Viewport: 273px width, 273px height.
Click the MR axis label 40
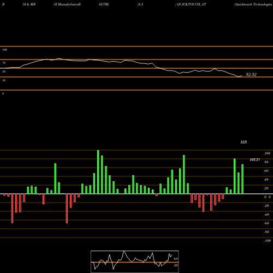tap(266, 180)
